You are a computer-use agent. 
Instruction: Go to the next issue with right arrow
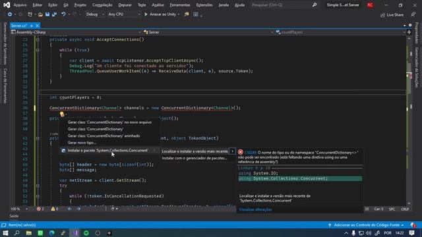coord(78,209)
